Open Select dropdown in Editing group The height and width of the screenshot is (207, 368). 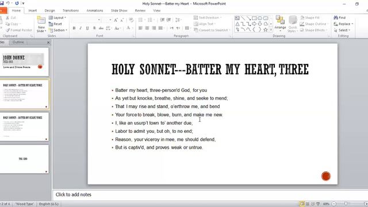(x=342, y=30)
